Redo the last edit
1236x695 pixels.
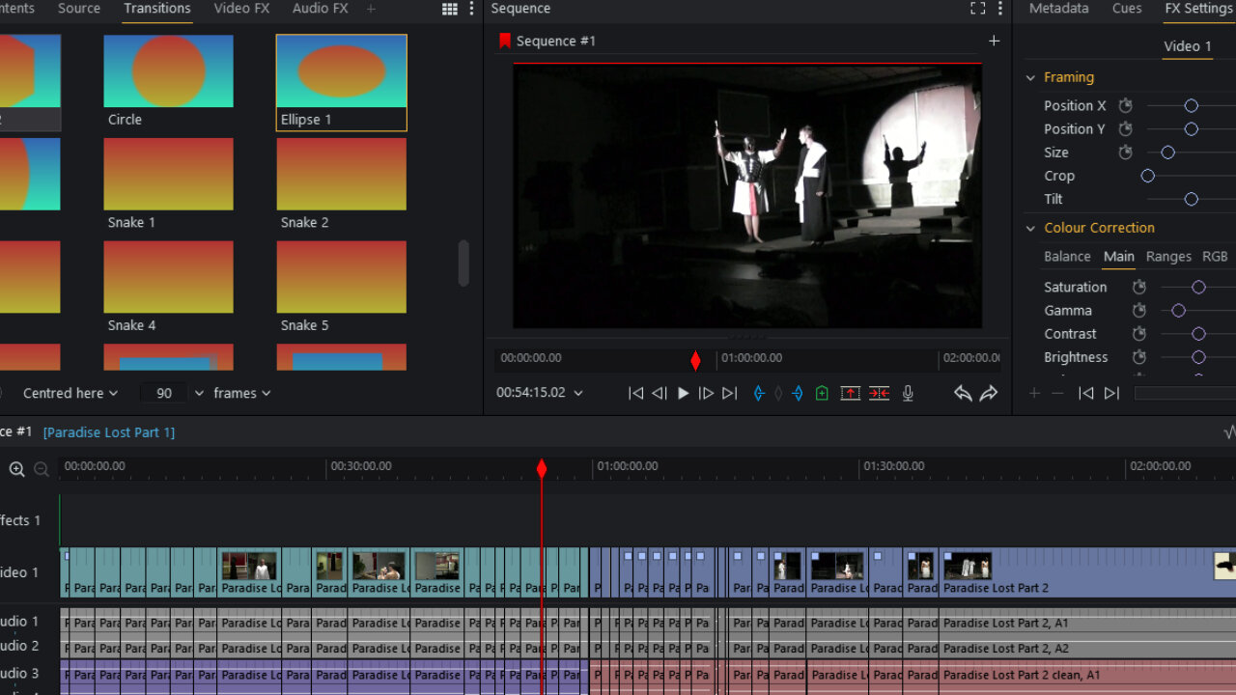[x=989, y=393]
